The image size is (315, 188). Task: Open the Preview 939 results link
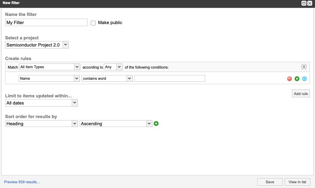[22, 182]
